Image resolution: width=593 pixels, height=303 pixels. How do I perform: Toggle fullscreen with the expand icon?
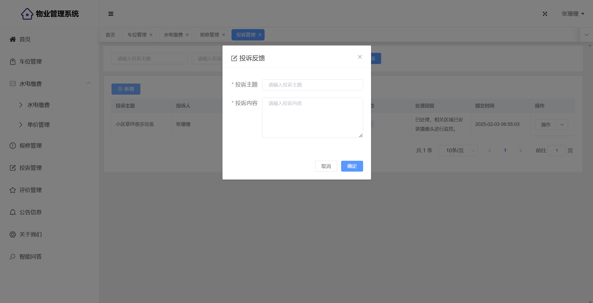[x=545, y=14]
